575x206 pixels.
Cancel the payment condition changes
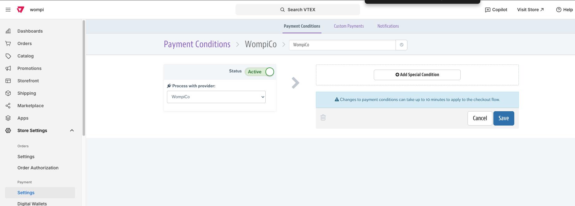[480, 118]
